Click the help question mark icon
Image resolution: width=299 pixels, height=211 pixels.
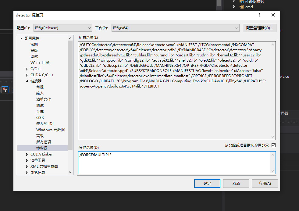(x=259, y=15)
